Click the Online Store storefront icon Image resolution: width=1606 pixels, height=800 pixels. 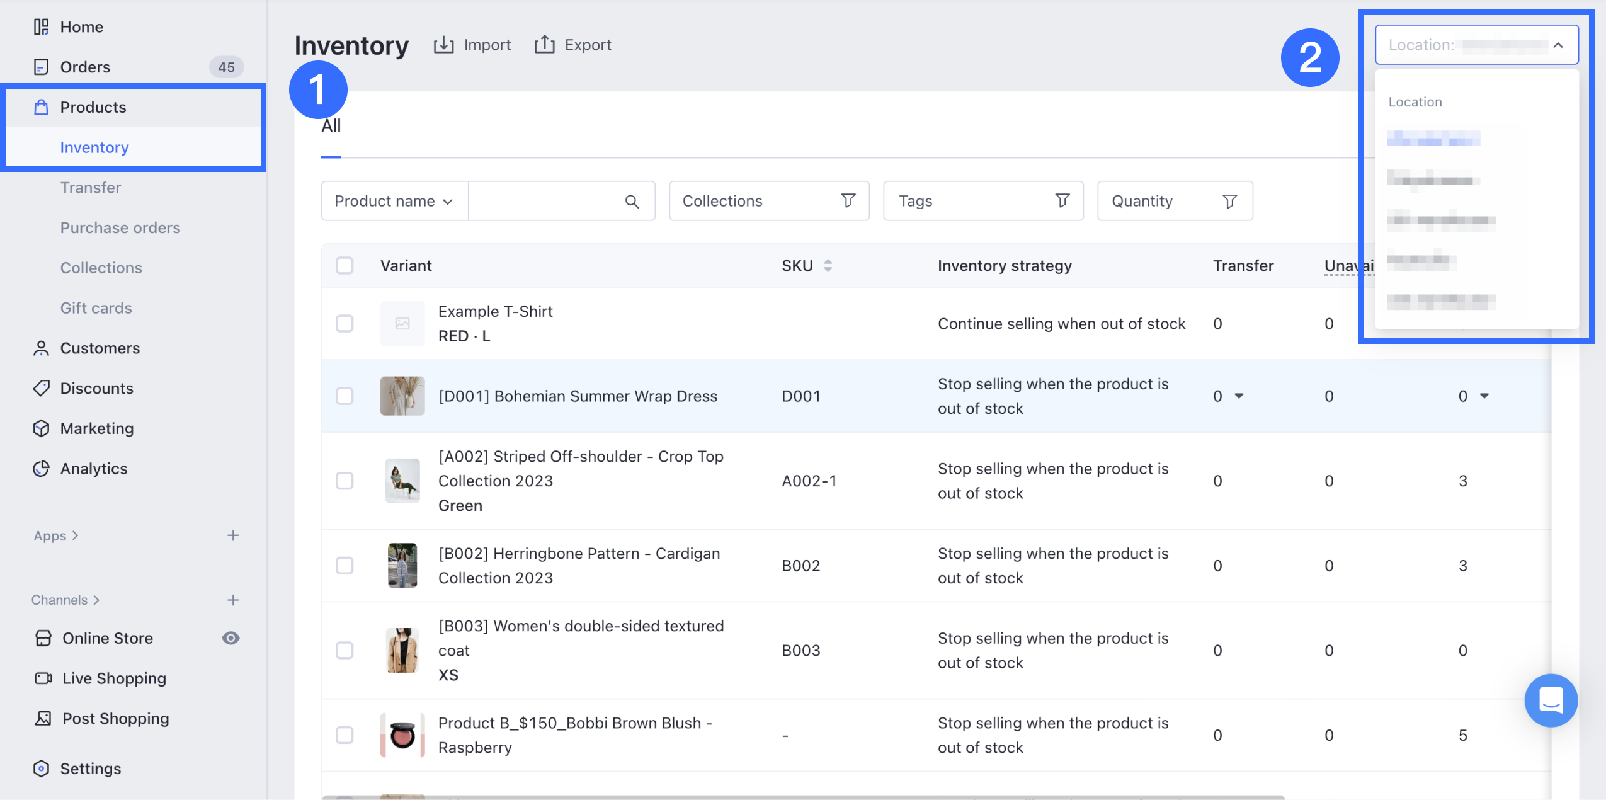[43, 638]
